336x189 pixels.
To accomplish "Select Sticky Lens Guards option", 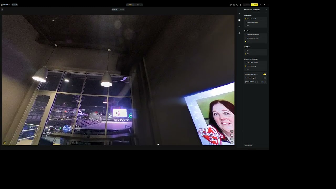I will point(251,19).
